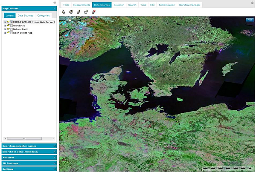Enable the World Map layer checkbox
Image resolution: width=256 pixels, height=172 pixels.
point(12,26)
